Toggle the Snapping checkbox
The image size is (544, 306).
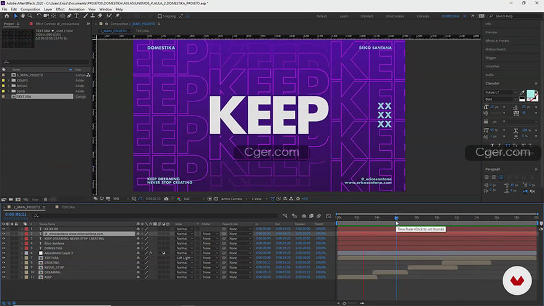(x=159, y=16)
